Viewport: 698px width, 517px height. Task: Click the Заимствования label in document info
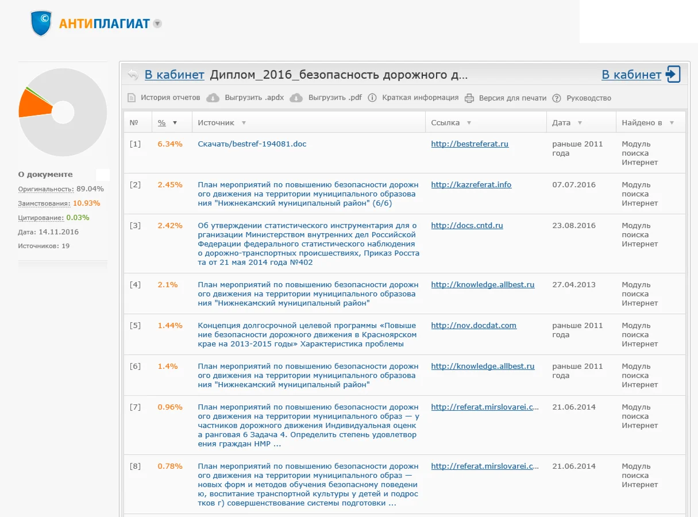pyautogui.click(x=44, y=203)
